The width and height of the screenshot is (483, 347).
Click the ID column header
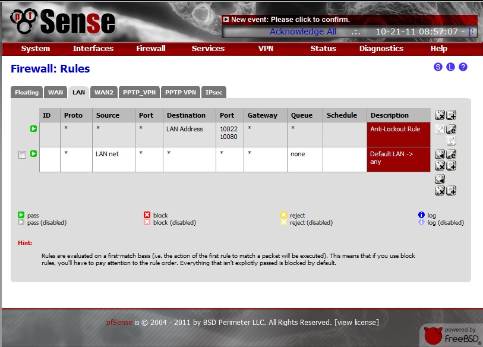49,115
